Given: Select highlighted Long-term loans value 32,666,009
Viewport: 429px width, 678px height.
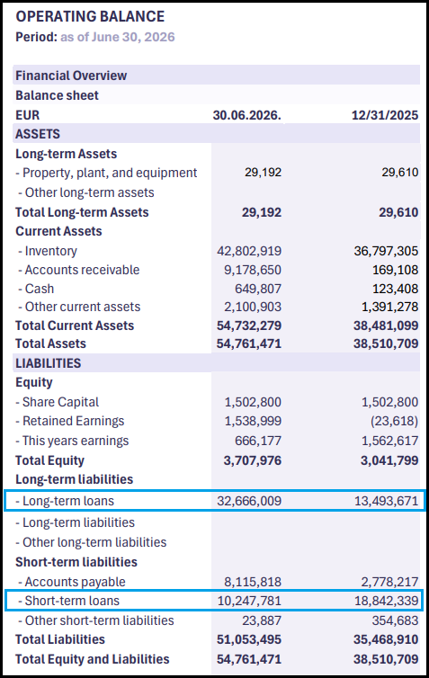Looking at the screenshot, I should (x=249, y=501).
